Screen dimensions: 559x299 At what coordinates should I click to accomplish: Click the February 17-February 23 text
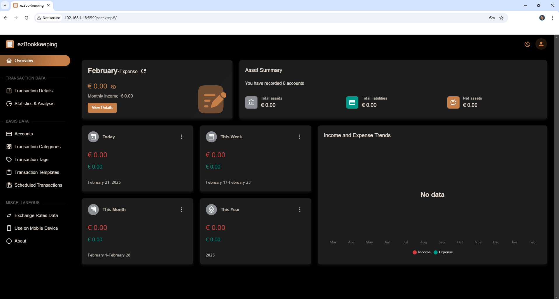[228, 182]
